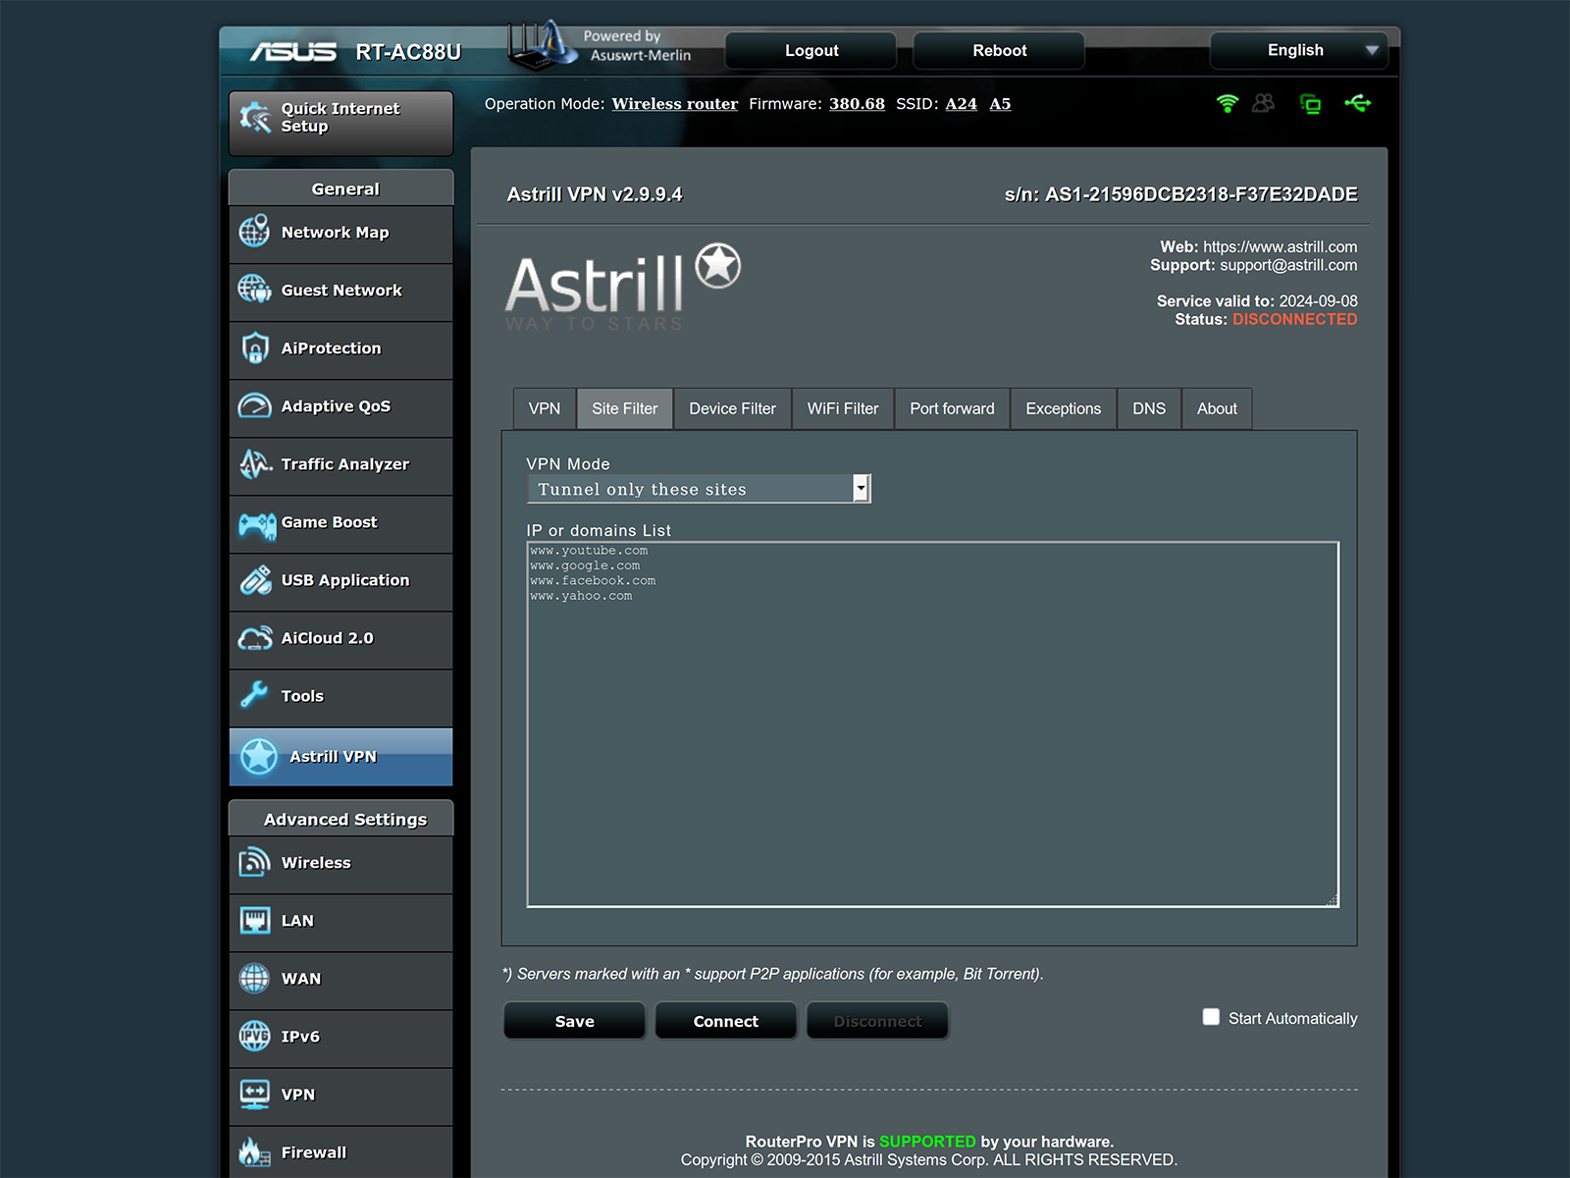Click the IPv6 globe icon
This screenshot has width=1570, height=1178.
point(255,1036)
